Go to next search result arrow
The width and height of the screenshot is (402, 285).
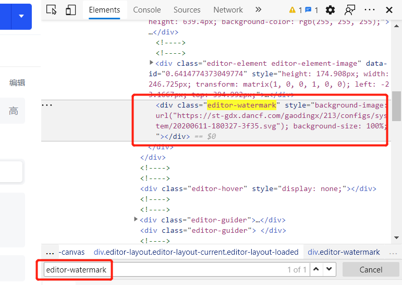[x=329, y=269]
